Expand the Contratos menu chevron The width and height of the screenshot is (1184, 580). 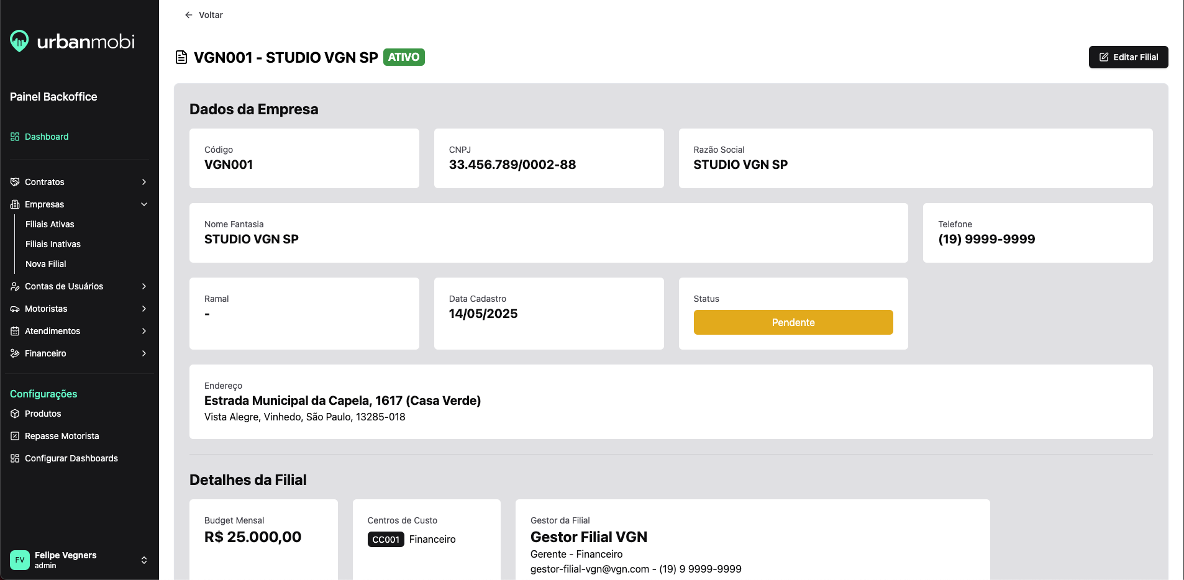pyautogui.click(x=144, y=182)
